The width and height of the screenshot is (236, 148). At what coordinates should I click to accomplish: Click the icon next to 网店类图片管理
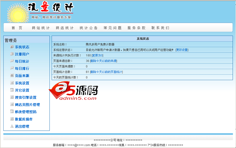coord(12,104)
